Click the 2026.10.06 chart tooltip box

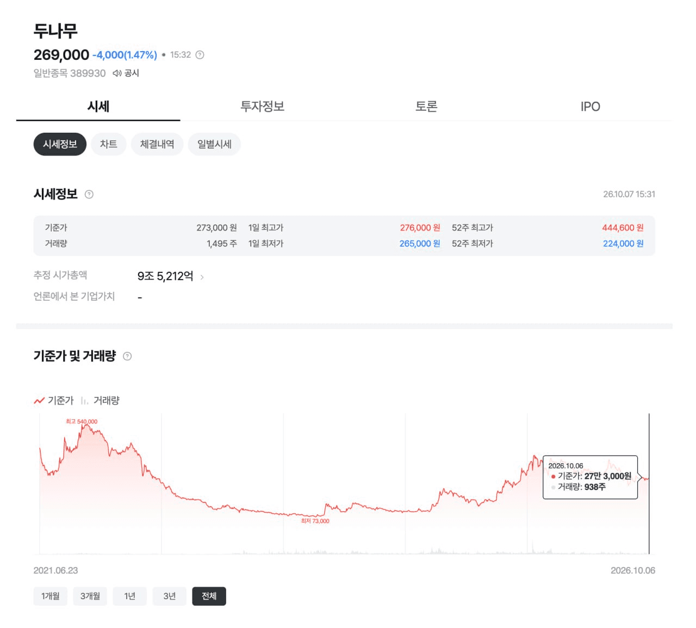click(x=591, y=477)
